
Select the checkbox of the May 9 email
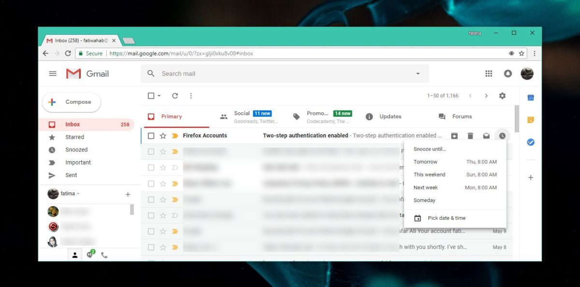[151, 232]
